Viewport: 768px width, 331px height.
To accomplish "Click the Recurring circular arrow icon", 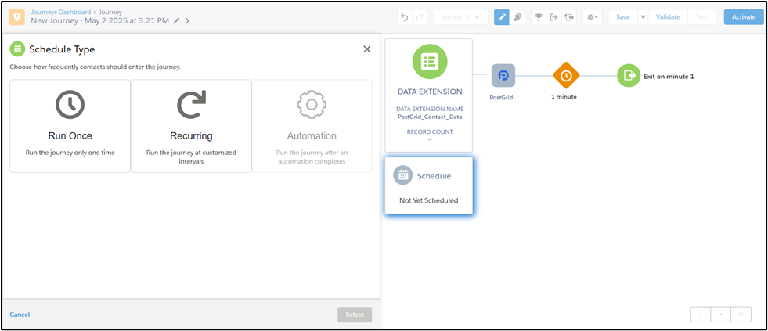I will [191, 104].
